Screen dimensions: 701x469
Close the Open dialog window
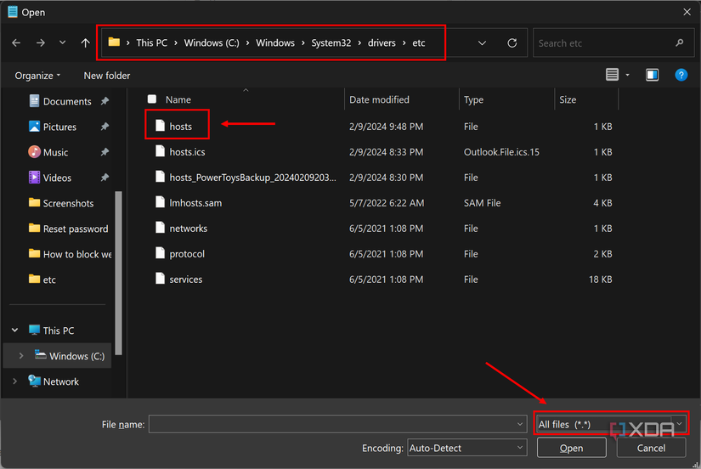(x=687, y=12)
